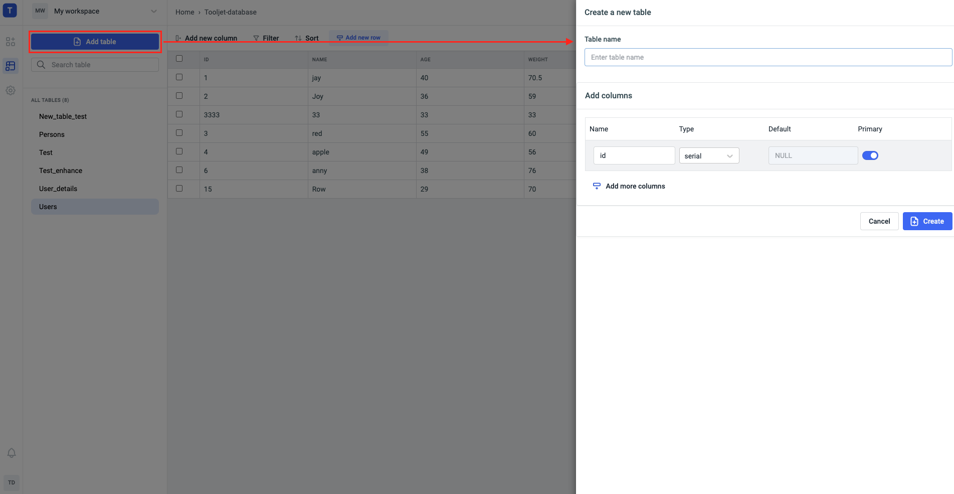Click the Add more columns icon
Viewport: 954px width, 494px height.
coord(597,186)
